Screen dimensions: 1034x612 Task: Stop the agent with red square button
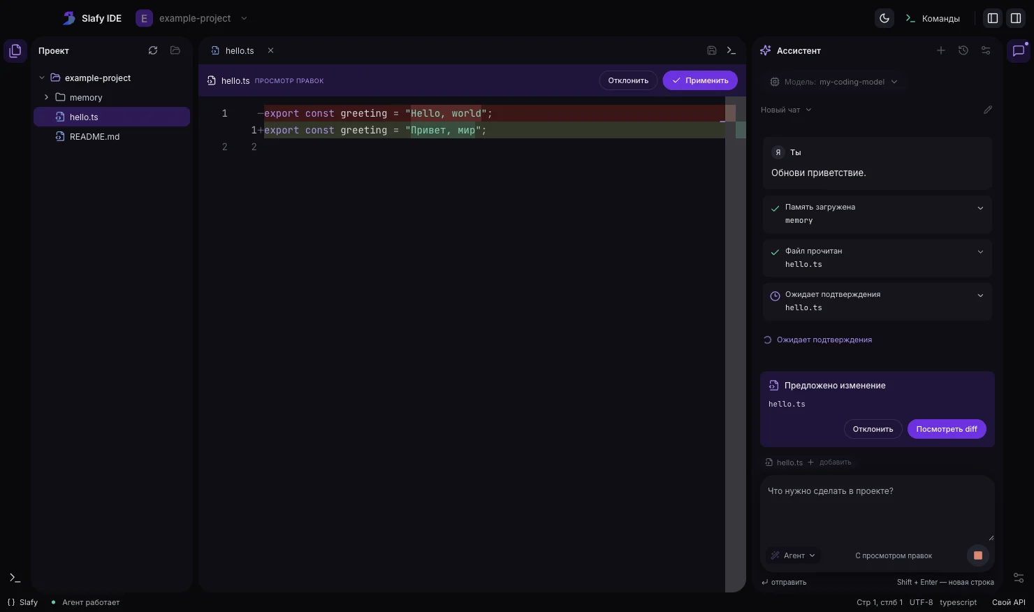(x=978, y=555)
